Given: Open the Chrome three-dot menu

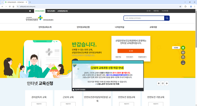Looking at the screenshot, I should click(195, 7).
